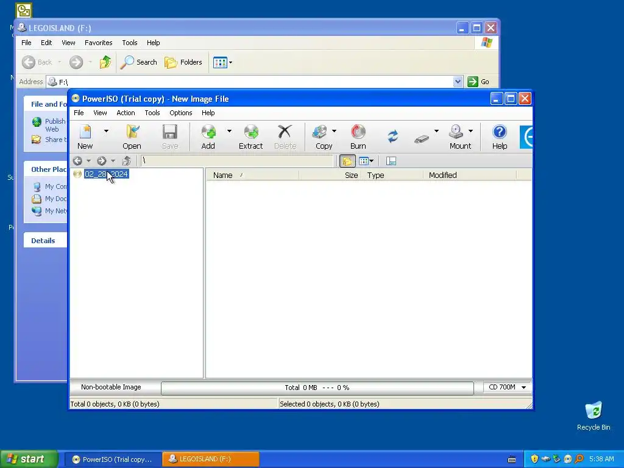Open the Mount button dropdown arrow
Screen dimensions: 624x468
(470, 130)
